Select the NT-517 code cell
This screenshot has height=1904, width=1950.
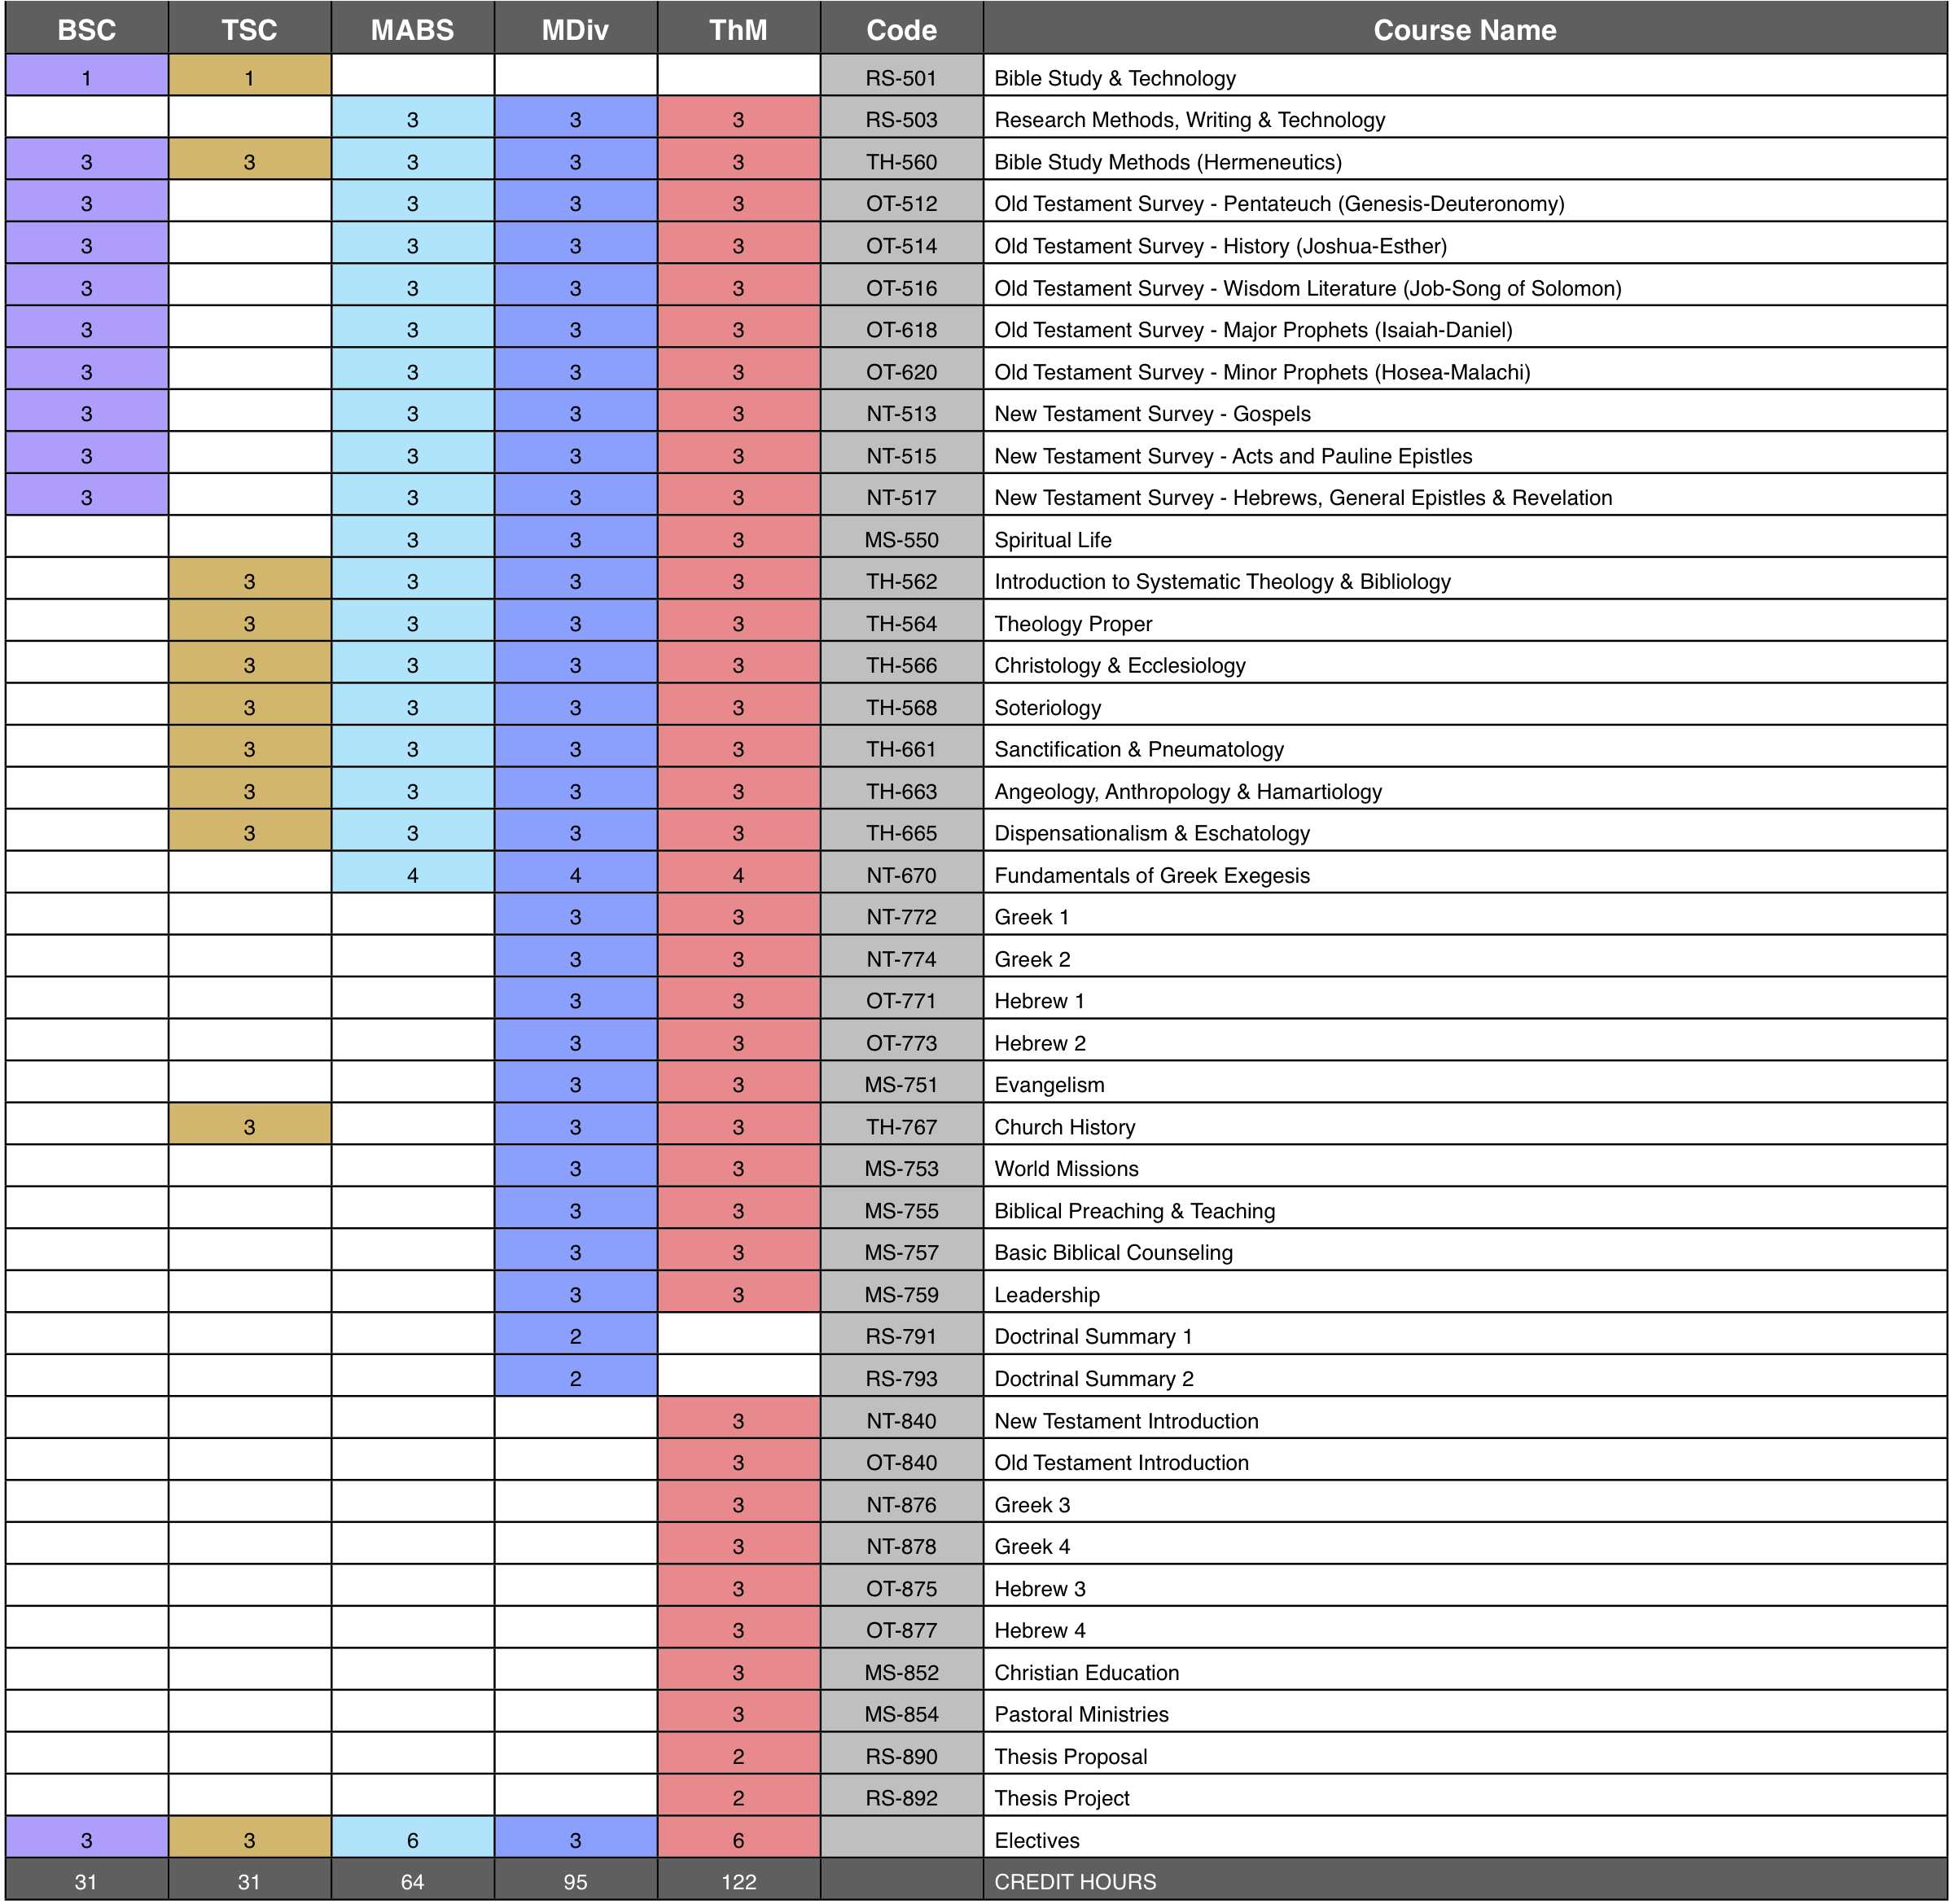click(x=902, y=498)
